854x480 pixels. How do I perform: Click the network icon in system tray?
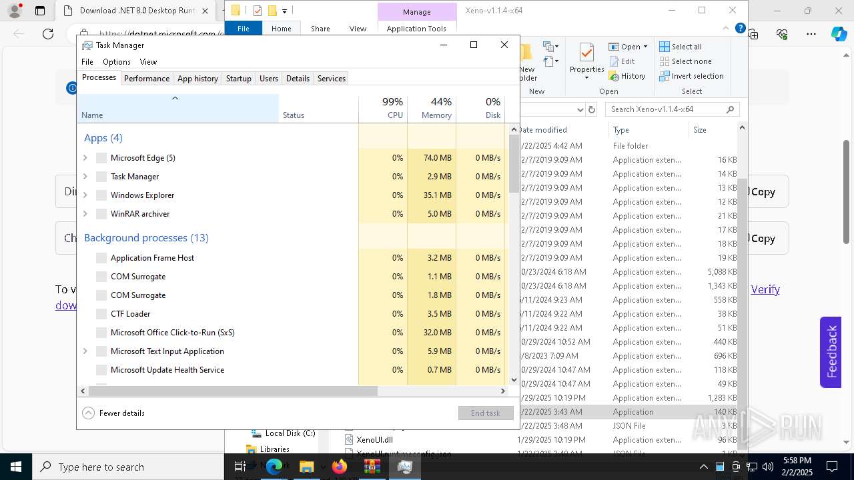coord(752,467)
